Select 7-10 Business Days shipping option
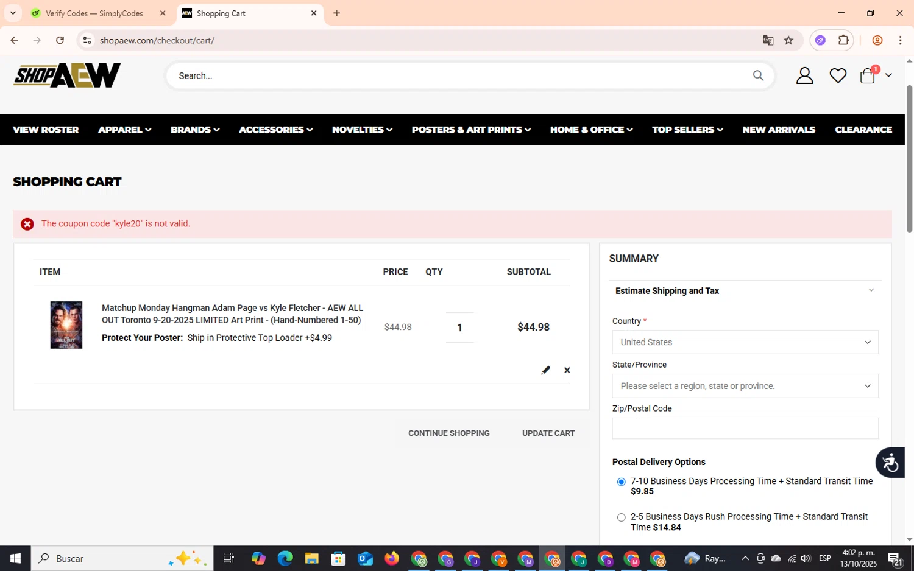Image resolution: width=914 pixels, height=571 pixels. click(x=621, y=482)
